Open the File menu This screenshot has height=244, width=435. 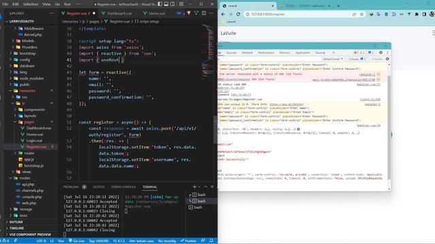pos(5,4)
